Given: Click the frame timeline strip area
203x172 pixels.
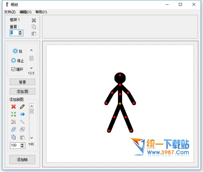Looking at the screenshot, I should tap(120, 27).
